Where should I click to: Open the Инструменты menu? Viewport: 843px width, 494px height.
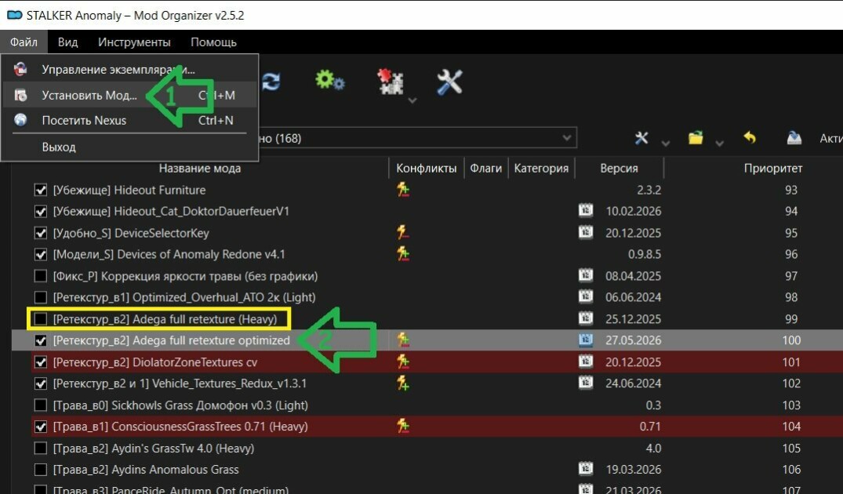pos(134,42)
